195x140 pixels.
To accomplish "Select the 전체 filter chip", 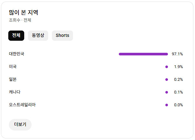I will tap(16, 36).
